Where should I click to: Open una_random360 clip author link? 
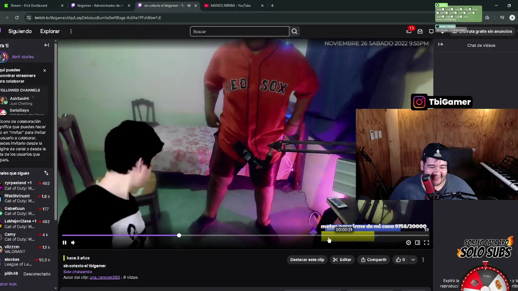click(x=104, y=277)
